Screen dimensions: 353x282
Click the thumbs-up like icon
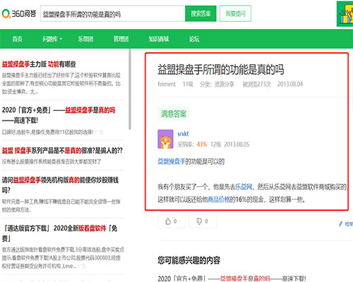point(168,221)
